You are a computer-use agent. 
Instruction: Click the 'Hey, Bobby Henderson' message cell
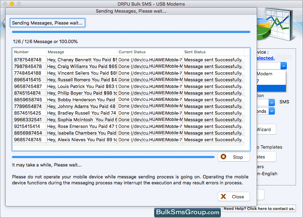pos(82,100)
